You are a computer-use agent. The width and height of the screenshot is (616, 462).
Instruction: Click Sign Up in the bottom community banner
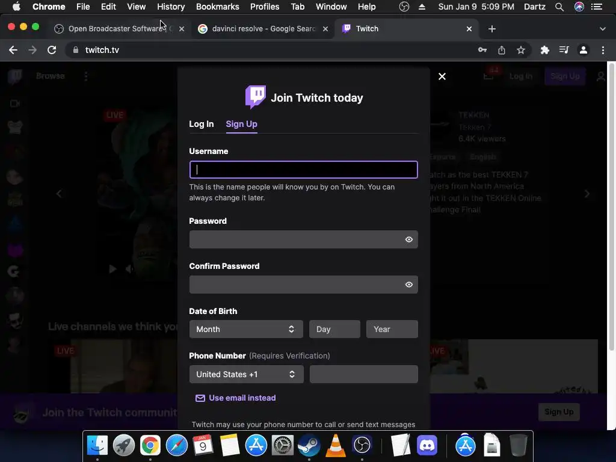point(559,411)
